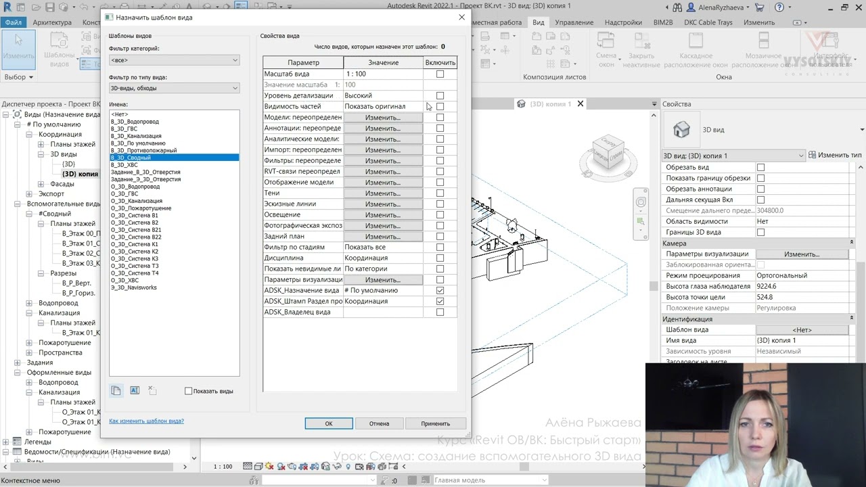Toggle the Тени include checkbox
This screenshot has height=487, width=866.
(x=440, y=193)
